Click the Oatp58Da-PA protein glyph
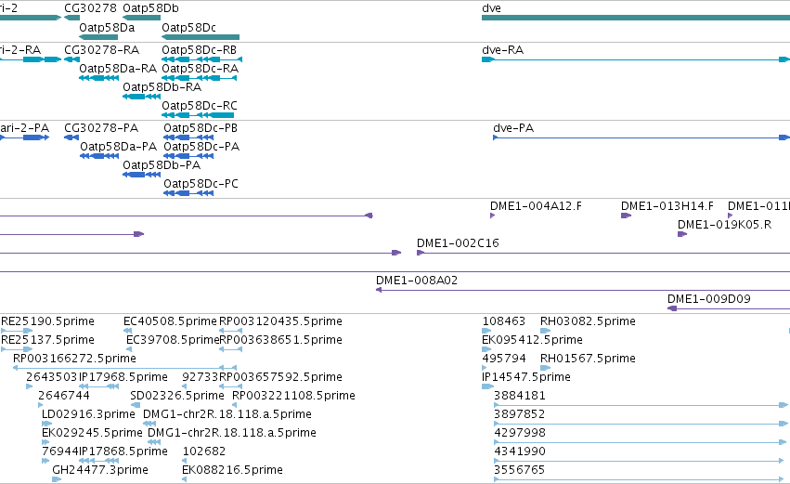 coord(99,156)
